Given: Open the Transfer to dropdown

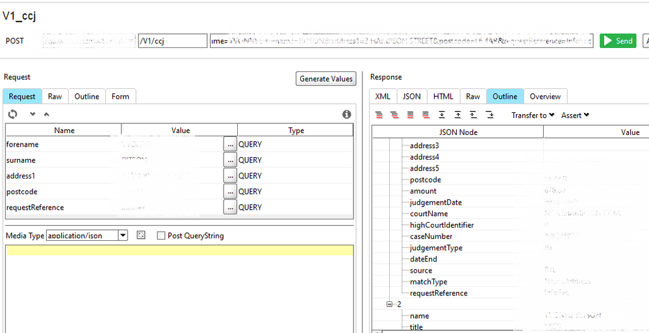Looking at the screenshot, I should tap(533, 115).
